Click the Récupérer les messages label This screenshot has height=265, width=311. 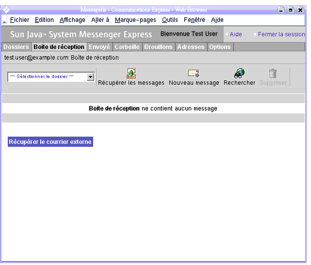pyautogui.click(x=131, y=83)
